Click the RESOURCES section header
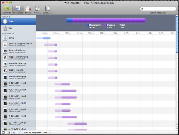179x135 pixels. [x=8, y=33]
